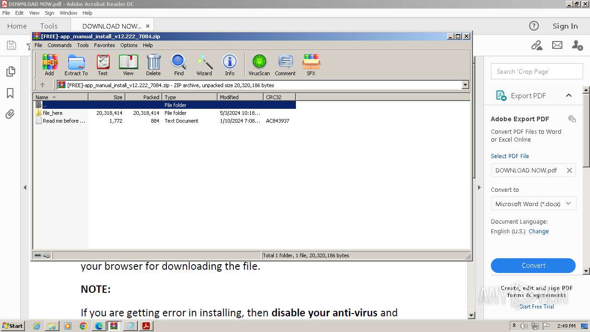The height and width of the screenshot is (332, 590).
Task: Click Acrobat add person share icon
Action: point(577,45)
